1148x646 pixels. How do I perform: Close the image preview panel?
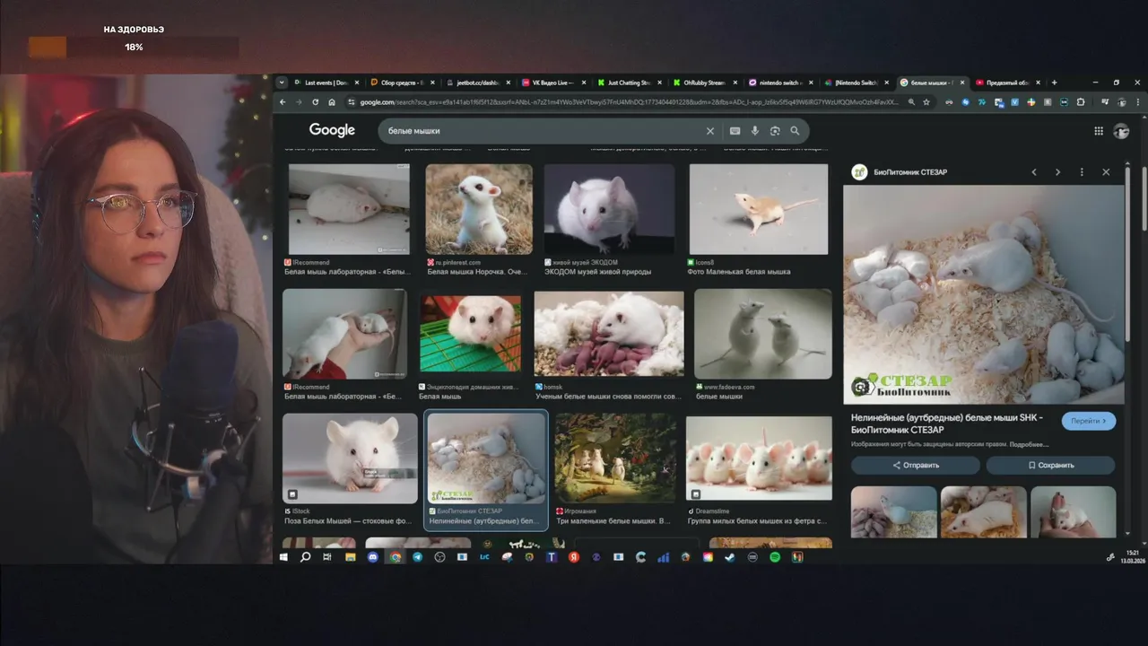click(x=1106, y=172)
